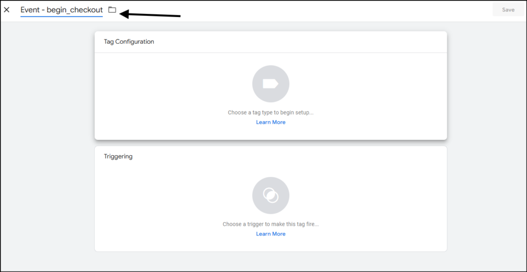
Task: Choose a tag type via the tag icon
Action: tap(271, 84)
